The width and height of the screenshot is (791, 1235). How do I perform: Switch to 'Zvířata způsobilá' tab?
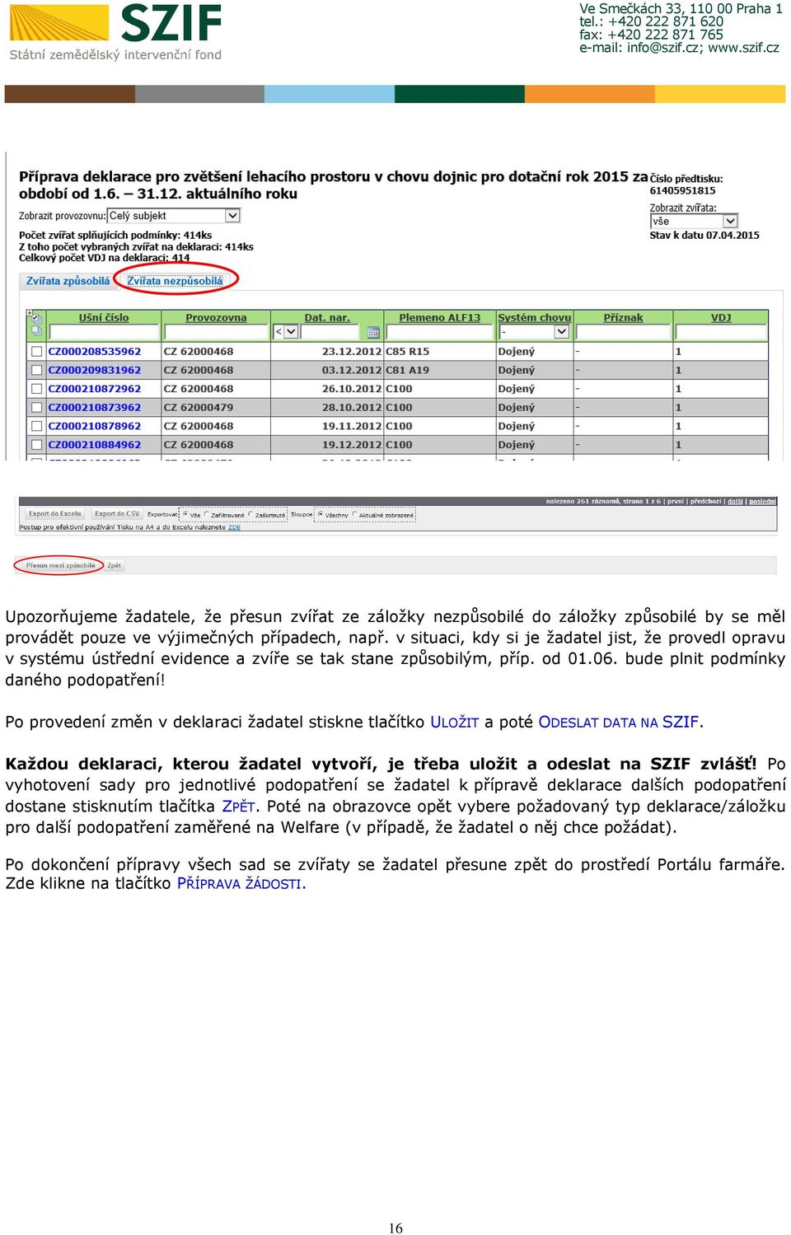click(x=68, y=281)
